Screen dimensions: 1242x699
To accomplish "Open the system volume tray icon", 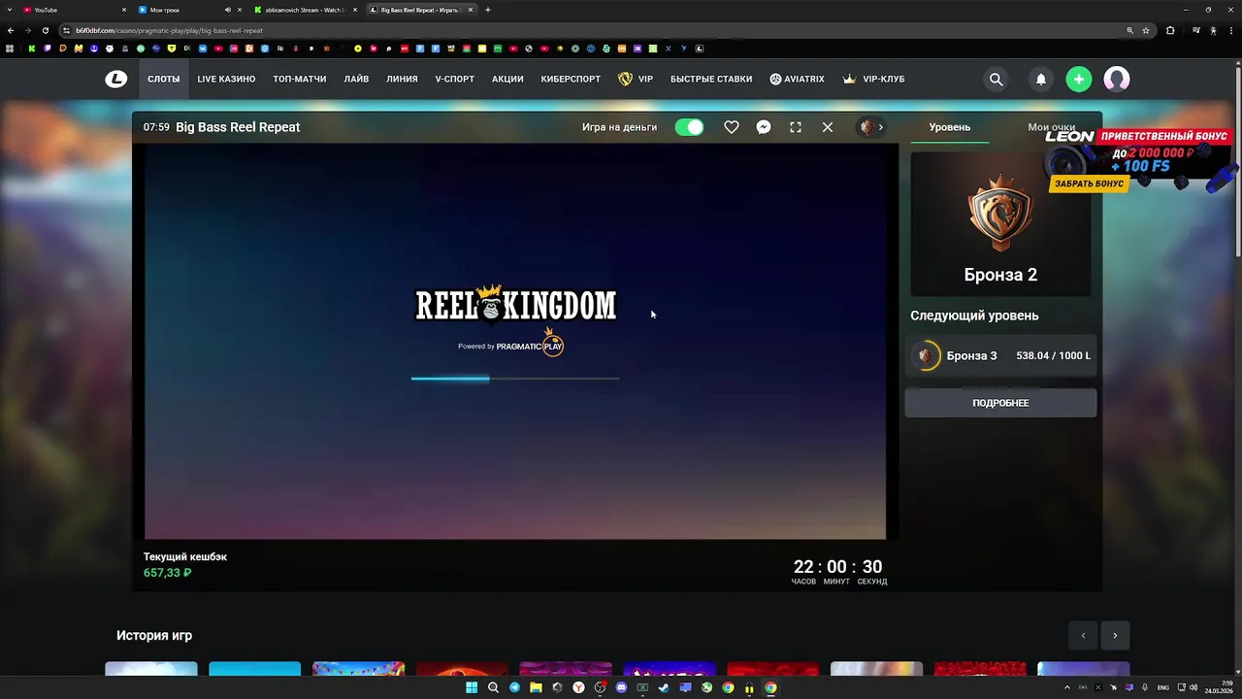I will pos(1193,687).
